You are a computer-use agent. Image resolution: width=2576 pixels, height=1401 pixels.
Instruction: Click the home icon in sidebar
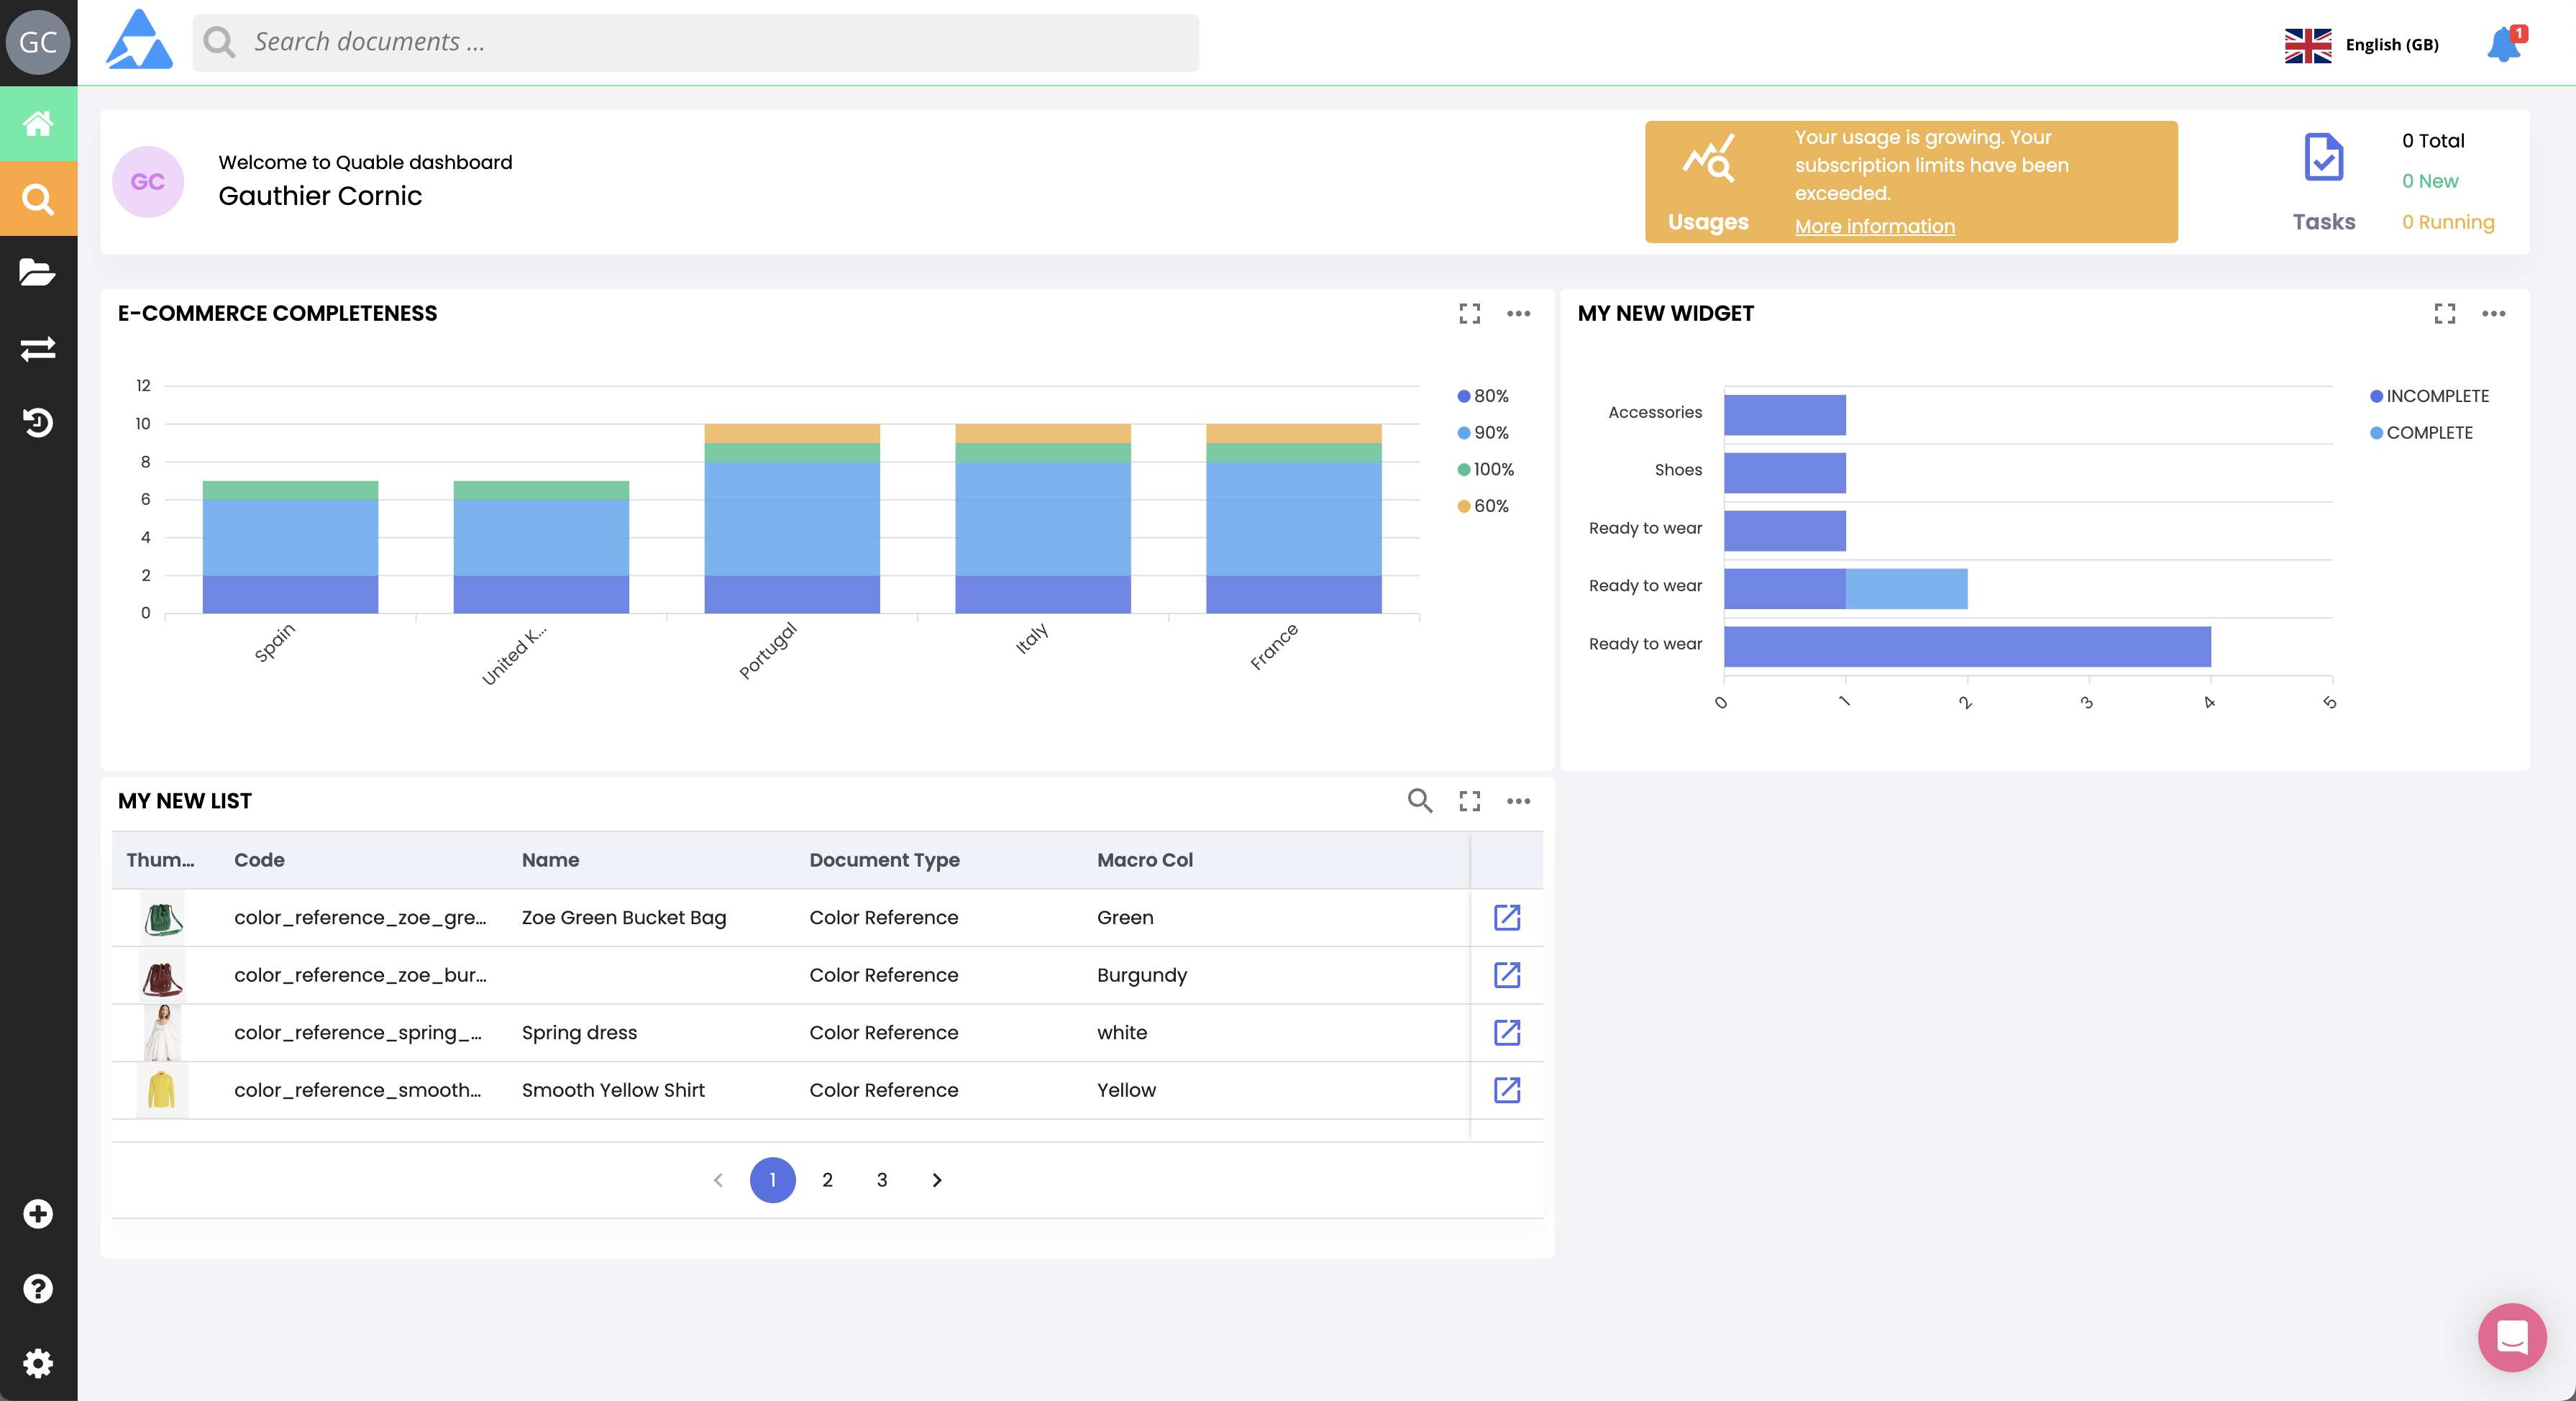tap(38, 124)
